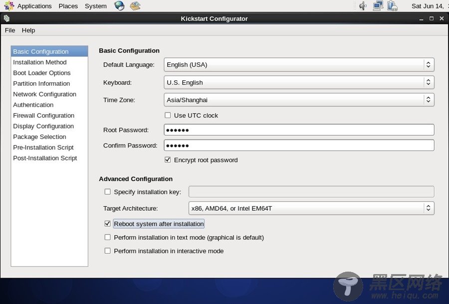Maximize the Kickstart Configurator window
Viewport: 449px width, 304px height.
(432, 18)
